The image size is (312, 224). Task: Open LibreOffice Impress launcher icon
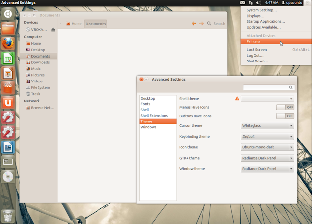click(x=8, y=73)
